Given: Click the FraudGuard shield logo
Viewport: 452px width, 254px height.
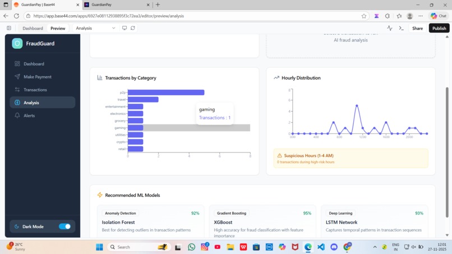Looking at the screenshot, I should (17, 44).
